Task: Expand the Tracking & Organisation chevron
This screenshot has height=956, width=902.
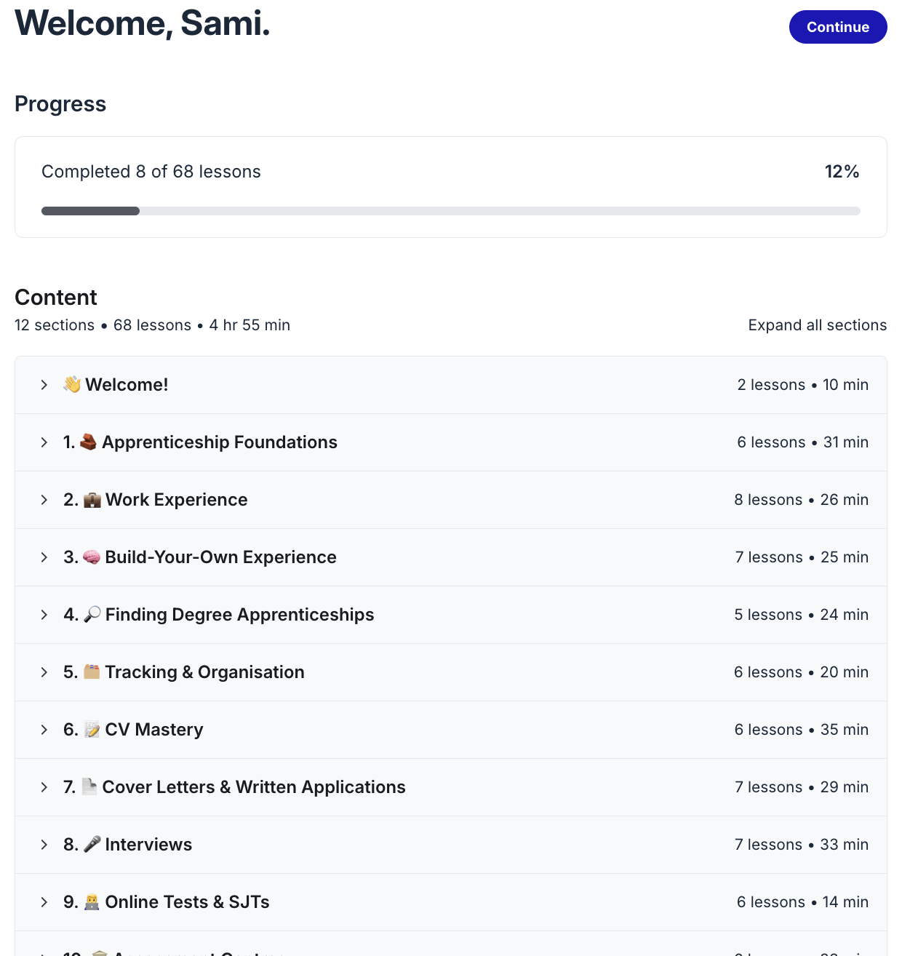Action: point(44,672)
